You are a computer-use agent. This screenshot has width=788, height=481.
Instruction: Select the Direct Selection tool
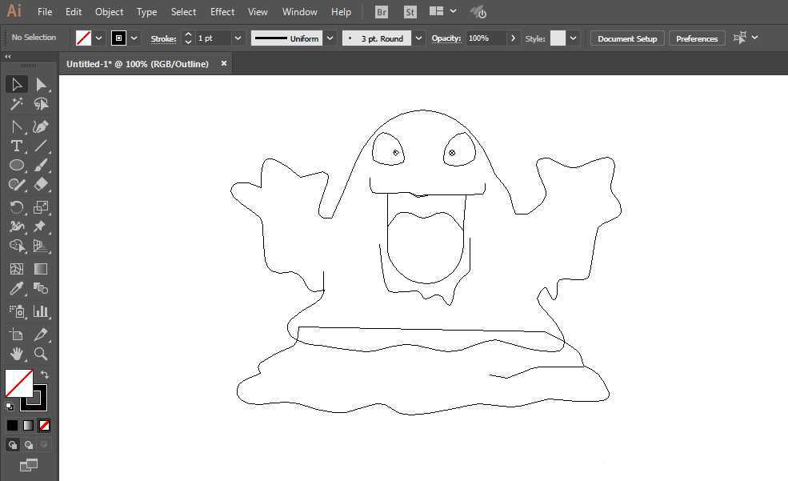pos(42,85)
